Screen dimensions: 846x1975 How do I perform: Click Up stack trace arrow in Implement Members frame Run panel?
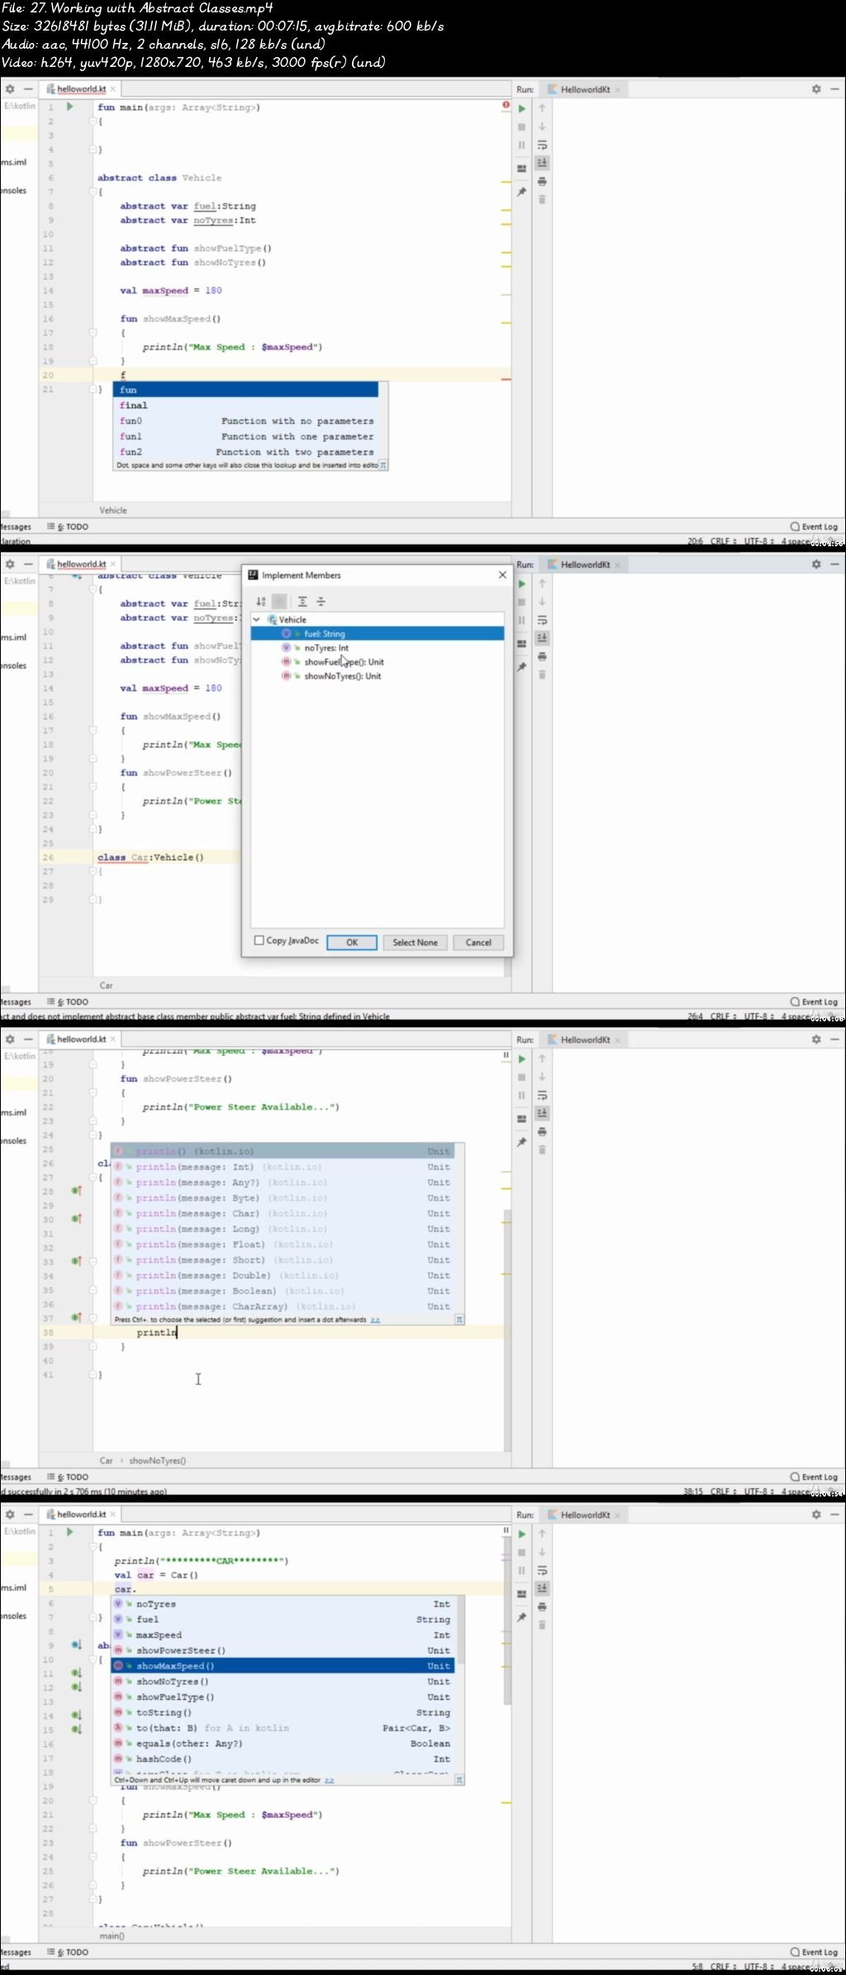542,583
